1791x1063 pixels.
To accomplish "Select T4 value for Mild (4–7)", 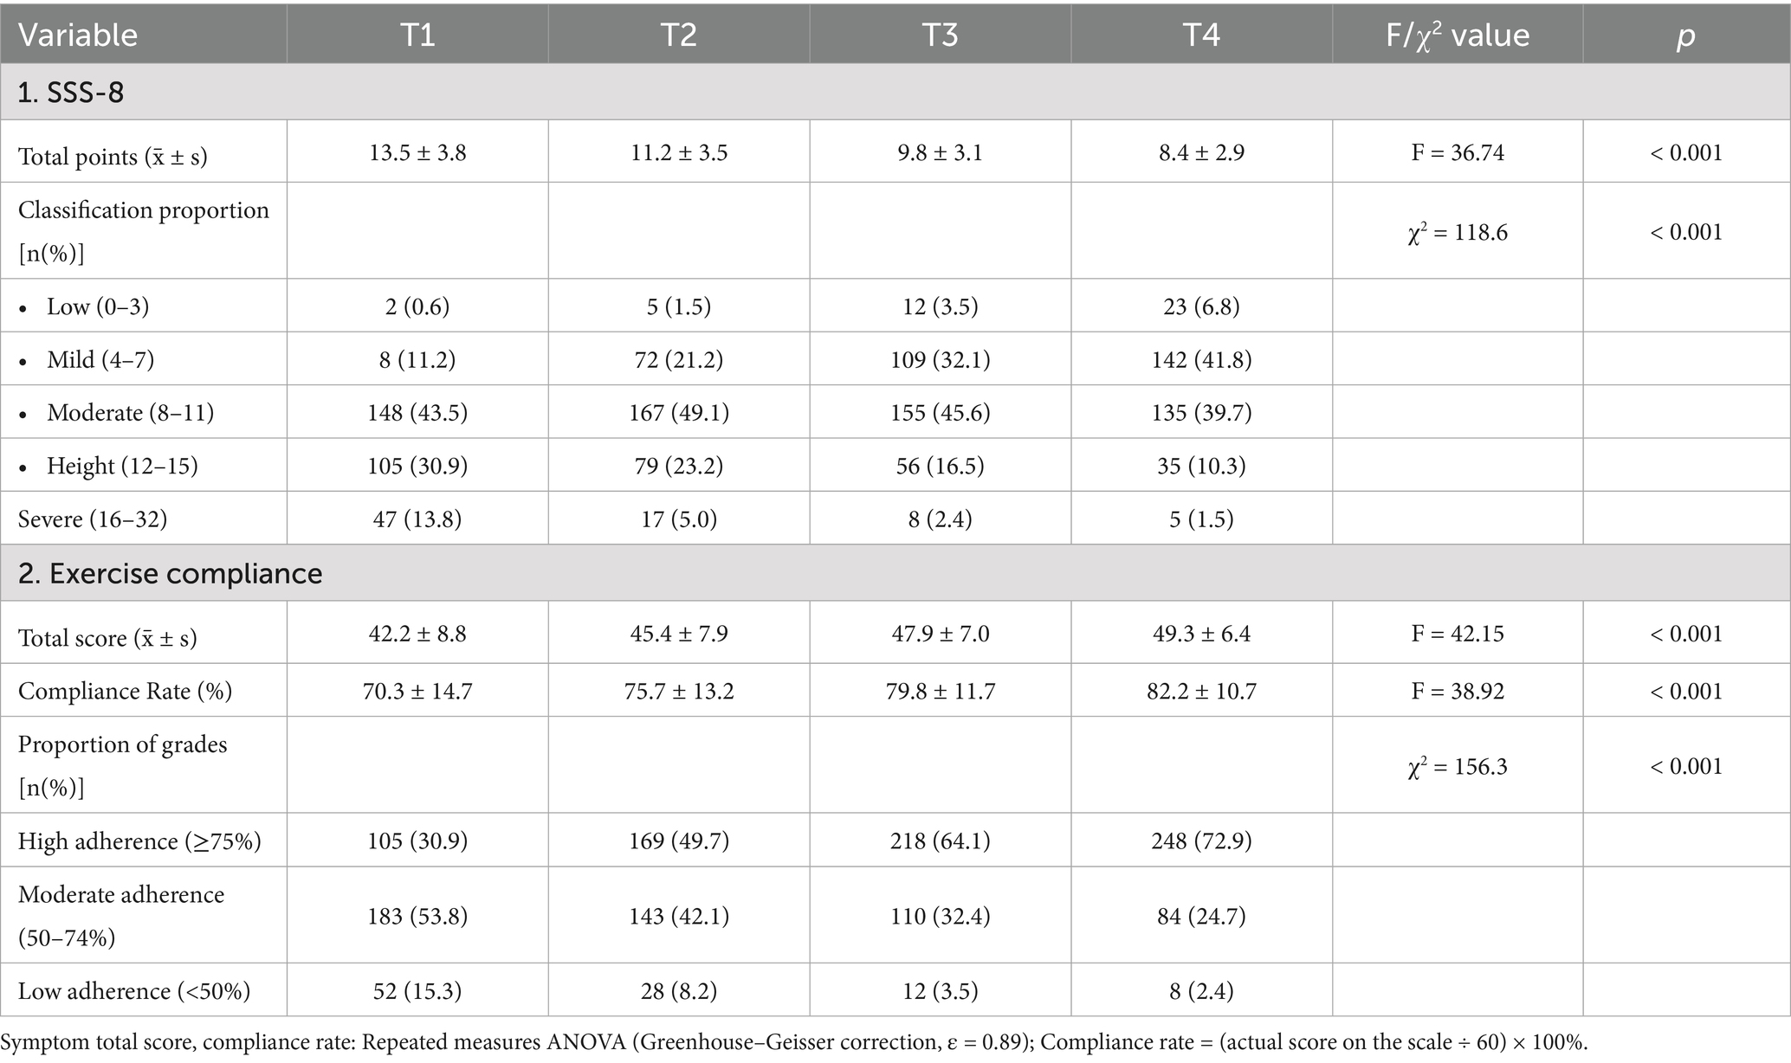I will pos(1201,359).
